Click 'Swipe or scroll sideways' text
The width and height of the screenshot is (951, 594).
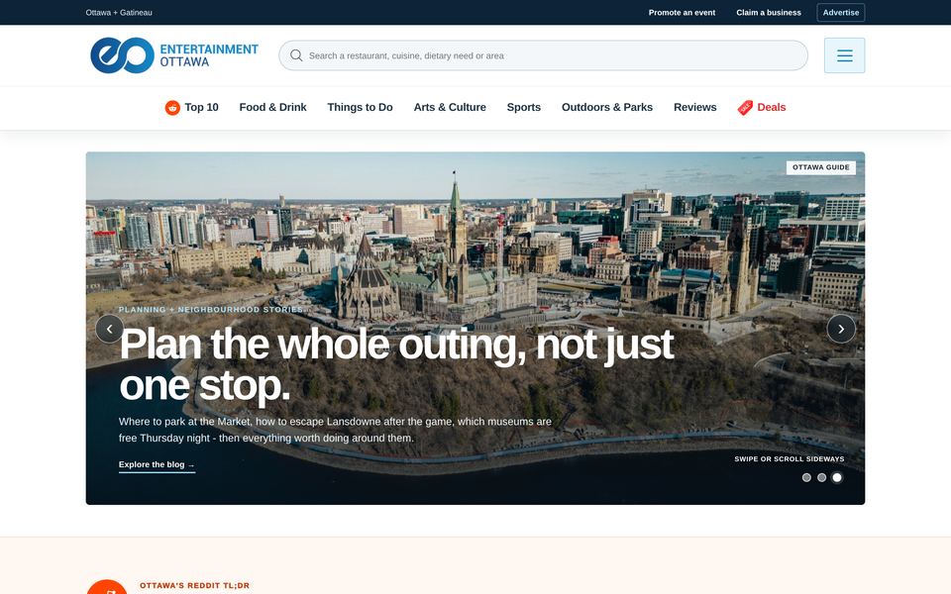tap(790, 458)
